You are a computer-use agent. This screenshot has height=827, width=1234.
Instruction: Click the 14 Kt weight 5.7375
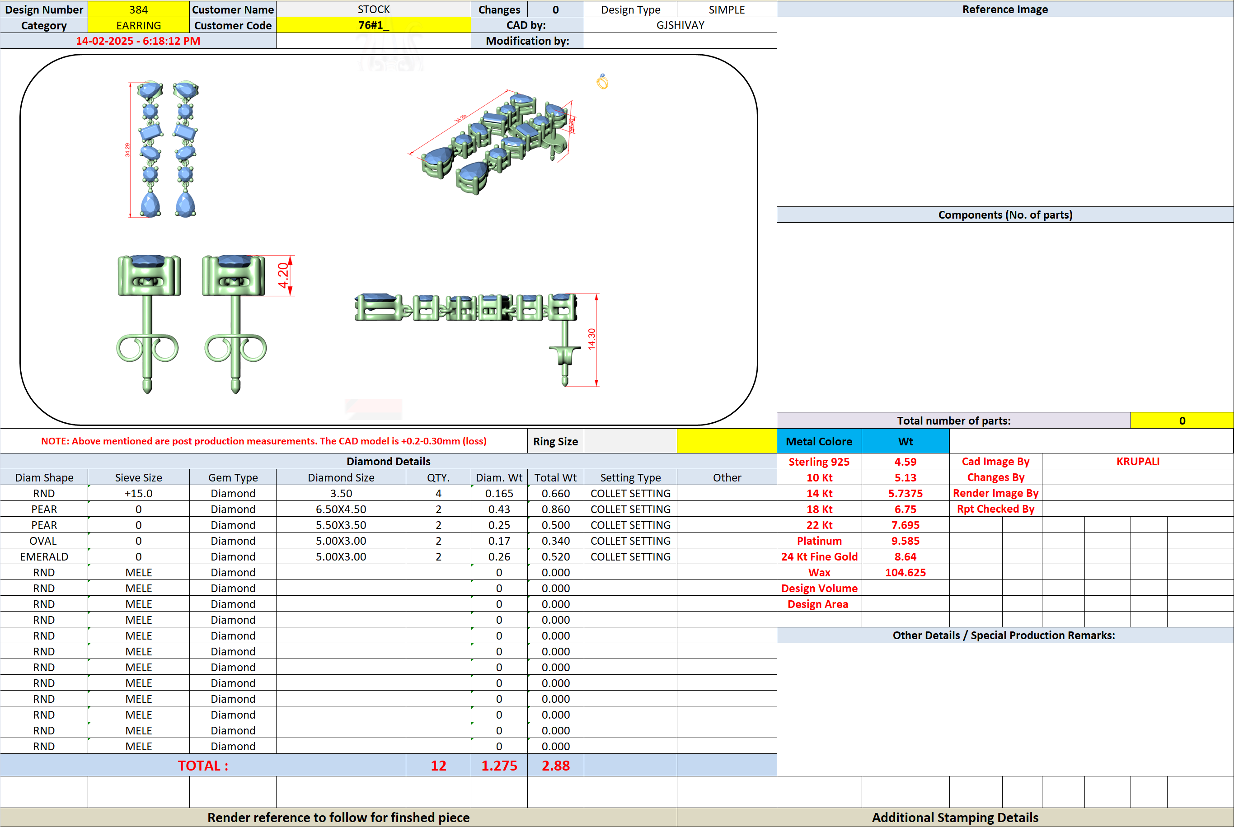pos(906,493)
